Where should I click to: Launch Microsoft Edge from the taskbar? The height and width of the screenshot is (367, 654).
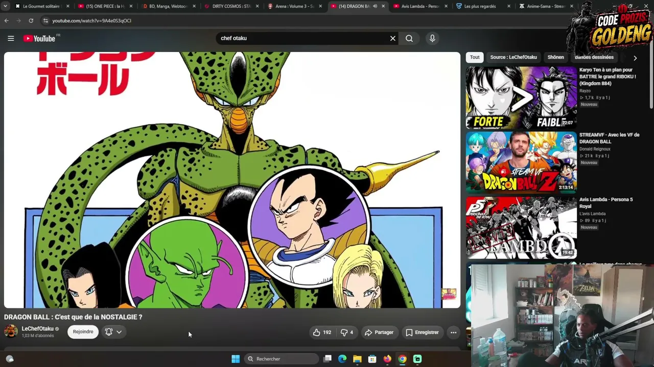342,359
